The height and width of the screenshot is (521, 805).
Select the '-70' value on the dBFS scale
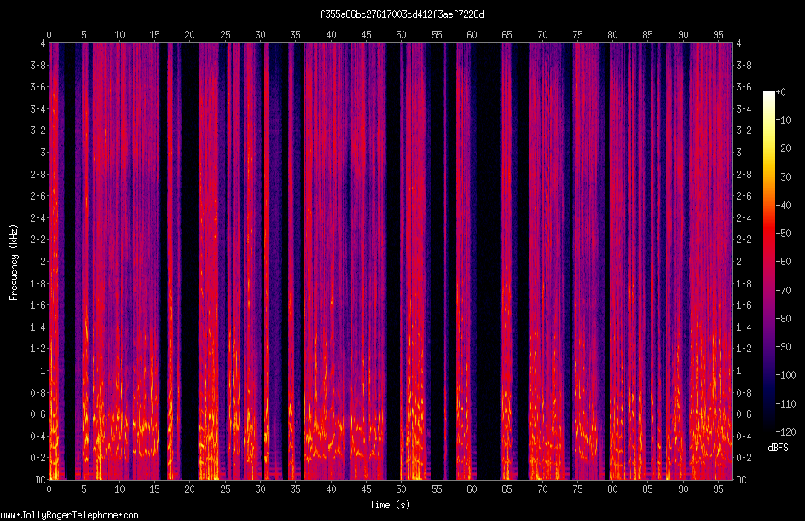pyautogui.click(x=783, y=291)
